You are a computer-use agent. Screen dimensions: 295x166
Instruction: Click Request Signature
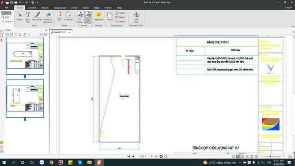pos(48,18)
